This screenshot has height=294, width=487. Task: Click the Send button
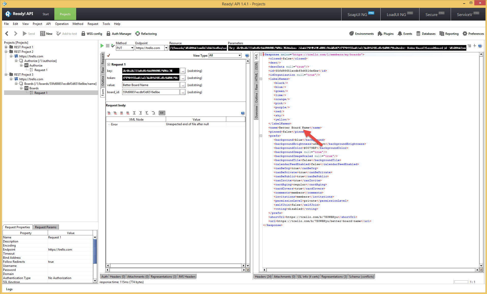[x=29, y=34]
